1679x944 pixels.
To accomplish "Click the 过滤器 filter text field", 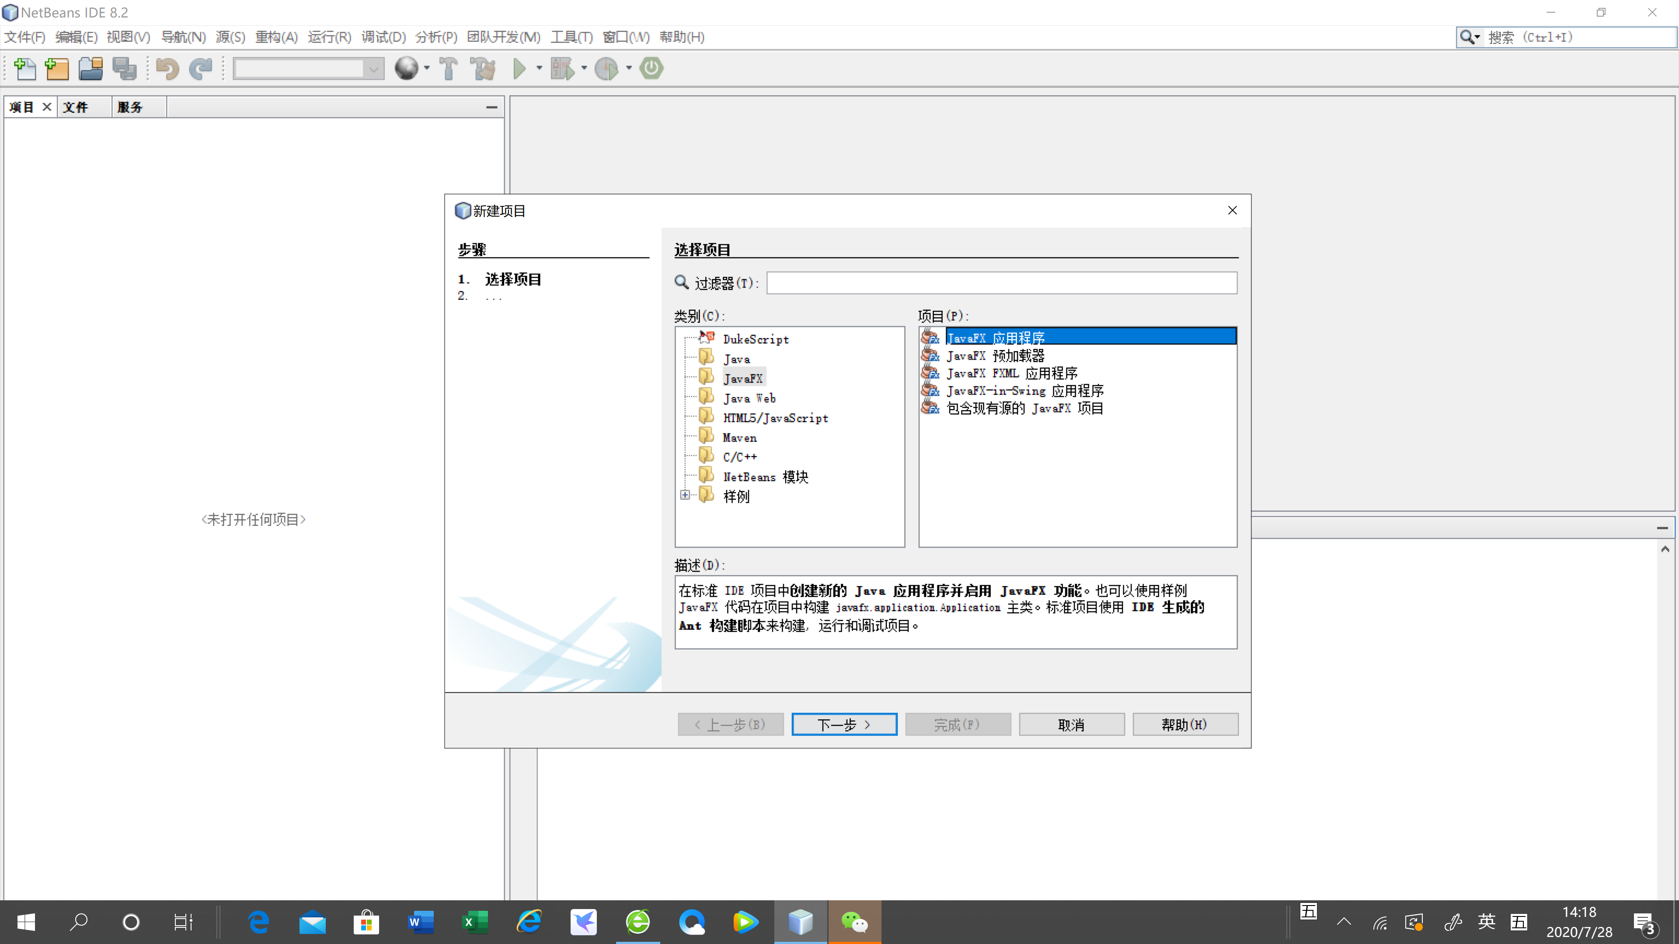I will click(x=1001, y=283).
